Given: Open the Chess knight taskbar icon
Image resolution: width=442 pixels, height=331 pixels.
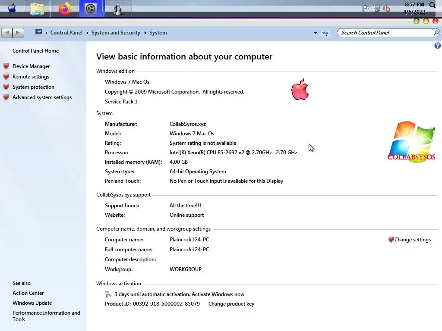Looking at the screenshot, I should click(117, 9).
